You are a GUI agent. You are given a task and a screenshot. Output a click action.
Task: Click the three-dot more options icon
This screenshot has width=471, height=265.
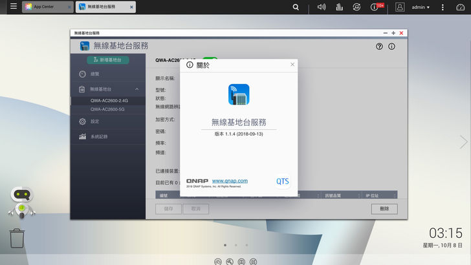pyautogui.click(x=443, y=7)
